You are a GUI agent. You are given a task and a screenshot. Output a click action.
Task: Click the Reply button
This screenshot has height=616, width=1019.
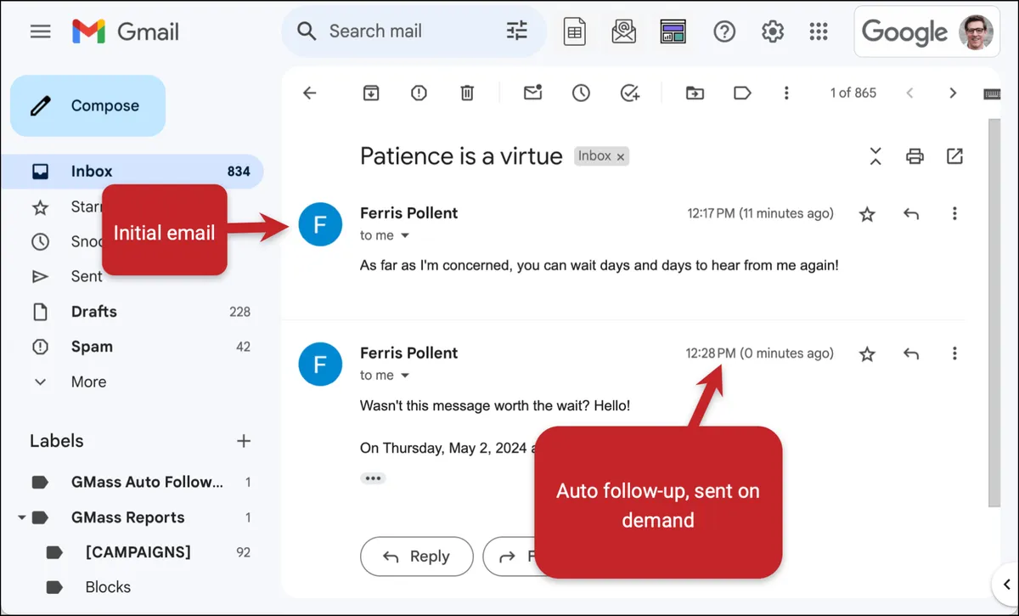point(417,557)
